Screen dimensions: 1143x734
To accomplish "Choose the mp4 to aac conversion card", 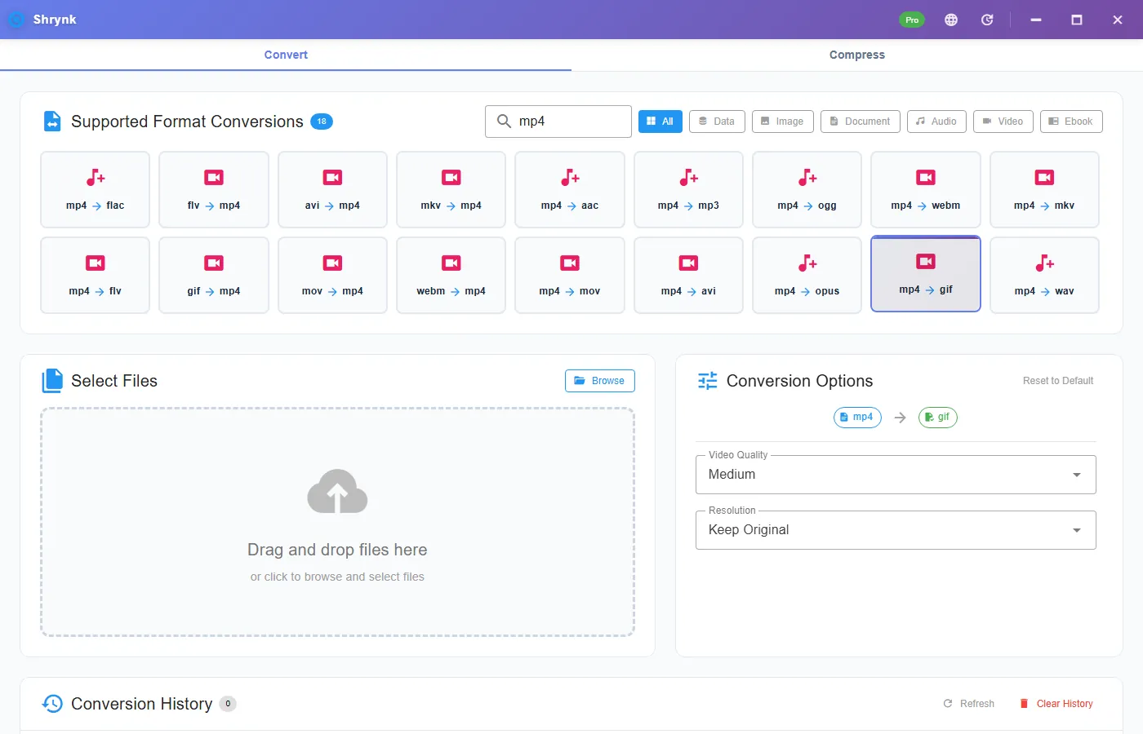I will click(x=570, y=190).
